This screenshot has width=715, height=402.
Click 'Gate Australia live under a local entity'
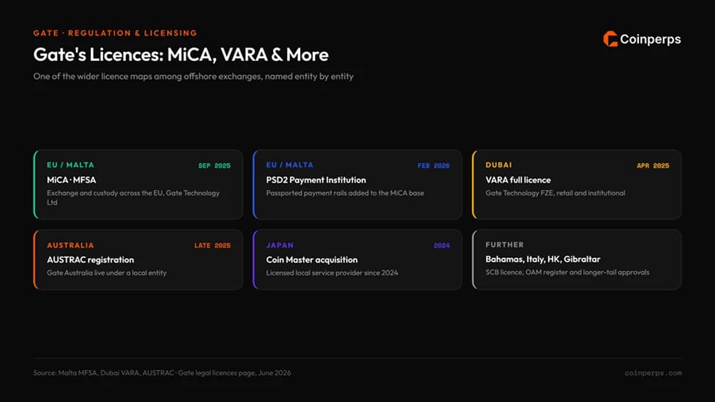107,273
